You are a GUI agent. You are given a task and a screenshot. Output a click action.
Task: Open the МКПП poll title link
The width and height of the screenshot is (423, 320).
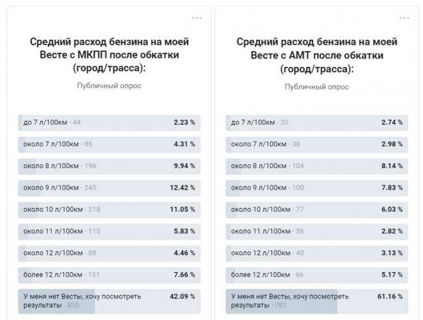pos(109,55)
